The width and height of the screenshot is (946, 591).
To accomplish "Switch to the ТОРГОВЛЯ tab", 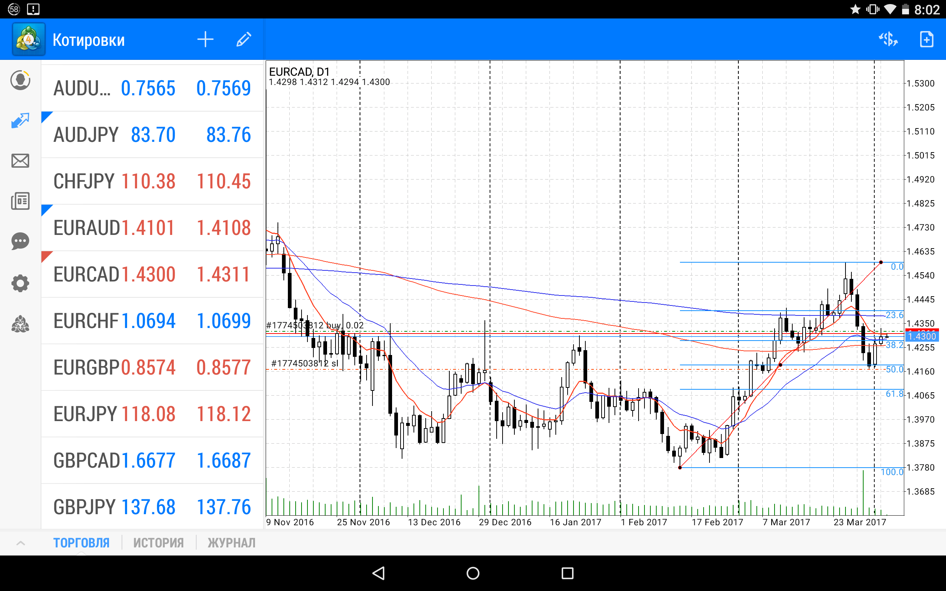I will click(x=81, y=543).
